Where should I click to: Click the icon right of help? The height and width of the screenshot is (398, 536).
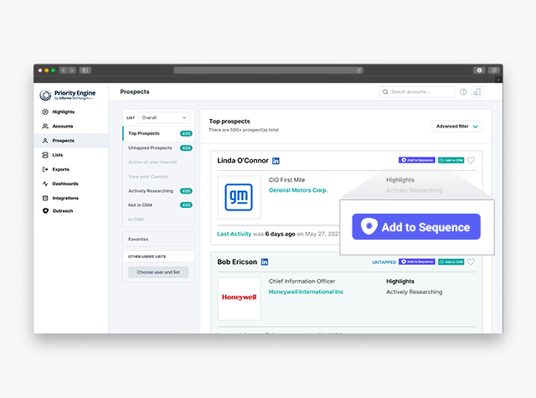tap(477, 91)
